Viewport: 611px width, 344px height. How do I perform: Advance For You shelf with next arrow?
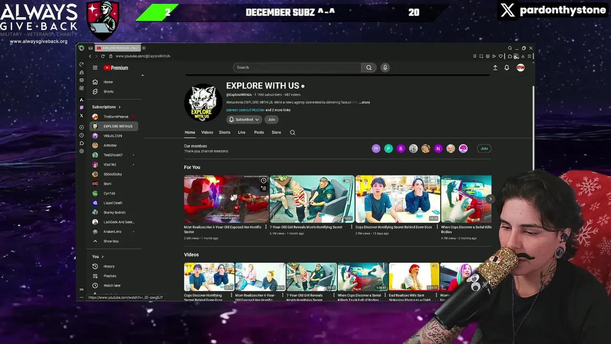coord(490,199)
